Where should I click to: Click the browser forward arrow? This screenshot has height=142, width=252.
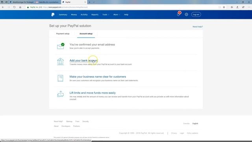(9, 7)
